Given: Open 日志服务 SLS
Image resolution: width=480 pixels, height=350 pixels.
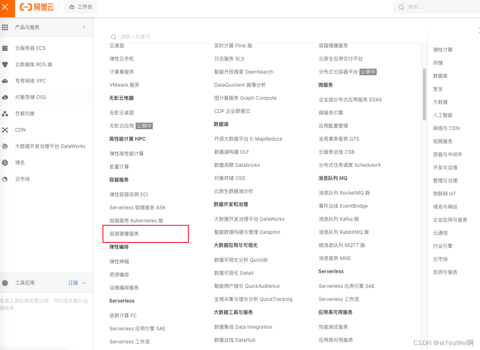Looking at the screenshot, I should [x=229, y=59].
